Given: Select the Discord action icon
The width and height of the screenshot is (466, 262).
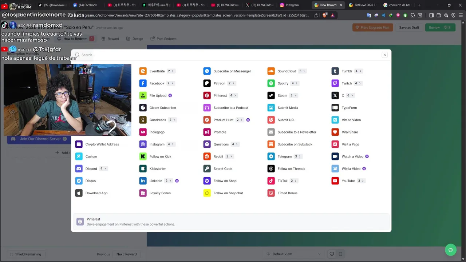Looking at the screenshot, I should (79, 169).
